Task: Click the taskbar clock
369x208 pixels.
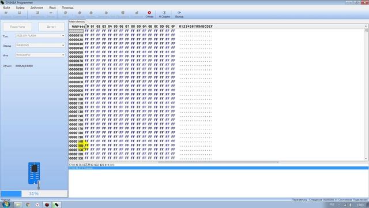Action: [360, 205]
